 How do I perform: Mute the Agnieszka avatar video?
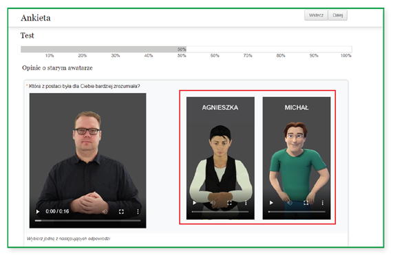click(x=213, y=203)
